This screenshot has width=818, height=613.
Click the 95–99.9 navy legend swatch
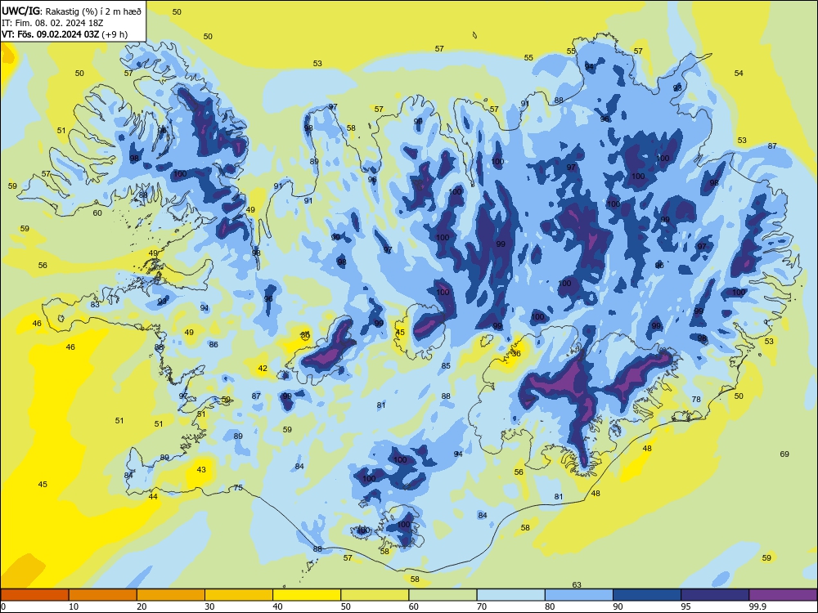(x=715, y=595)
